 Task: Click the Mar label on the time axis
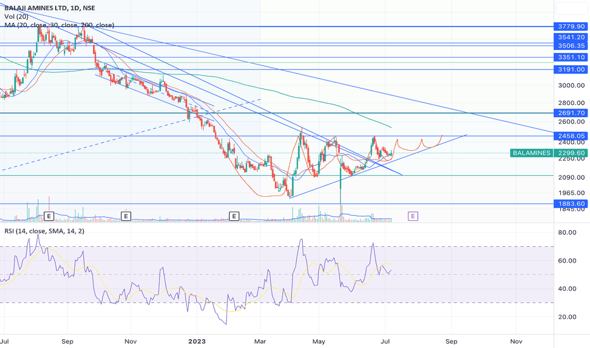point(260,341)
